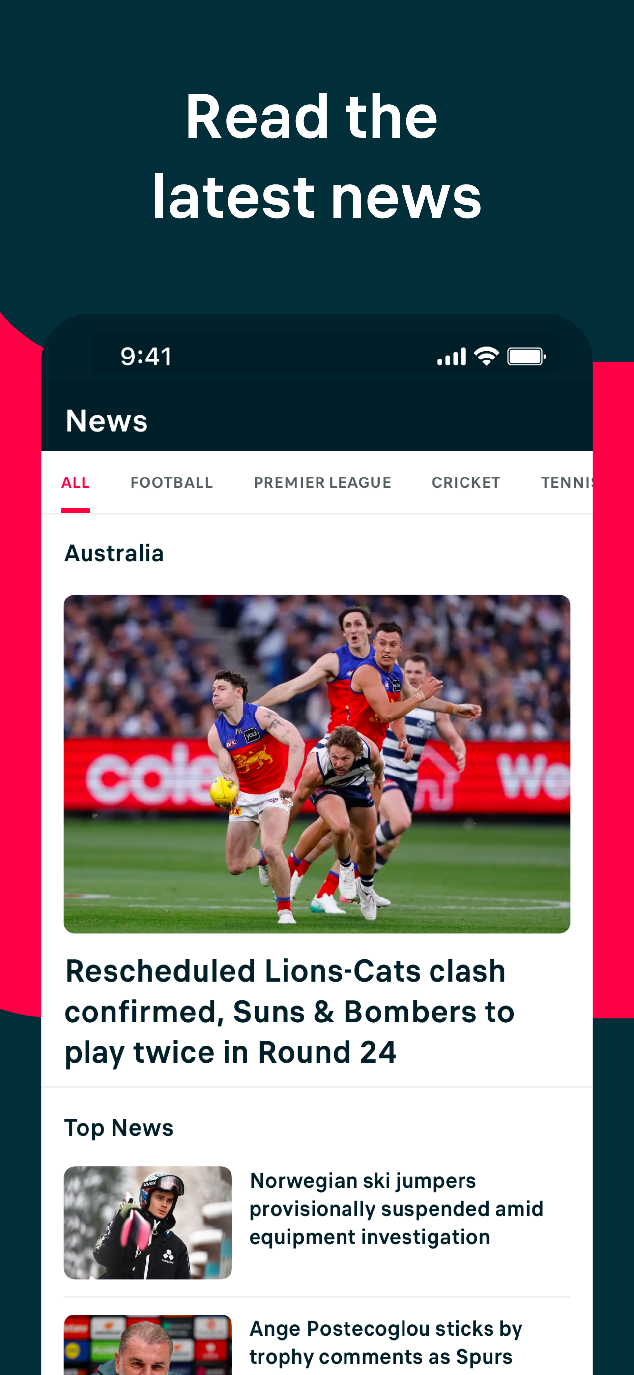Screen dimensions: 634x1375
Task: Tap the News page title
Action: click(107, 420)
